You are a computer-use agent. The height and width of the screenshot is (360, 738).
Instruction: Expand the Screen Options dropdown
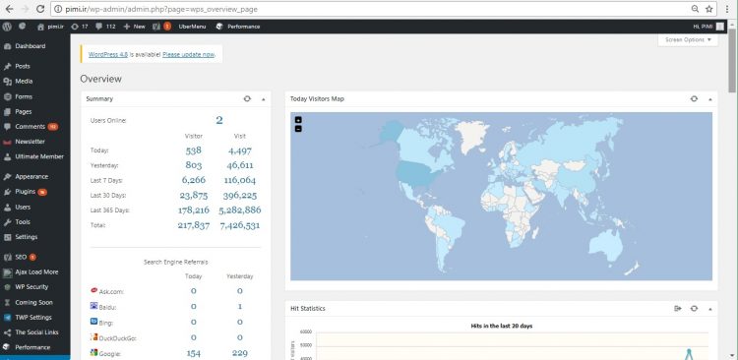(688, 40)
